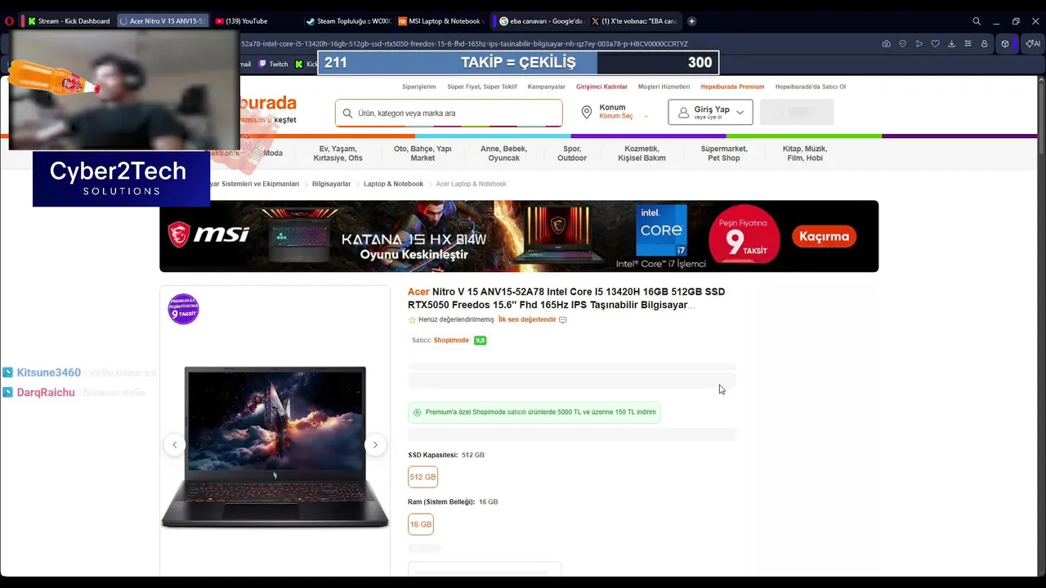The height and width of the screenshot is (588, 1046).
Task: Expand the Konum Seç dropdown
Action: point(623,116)
